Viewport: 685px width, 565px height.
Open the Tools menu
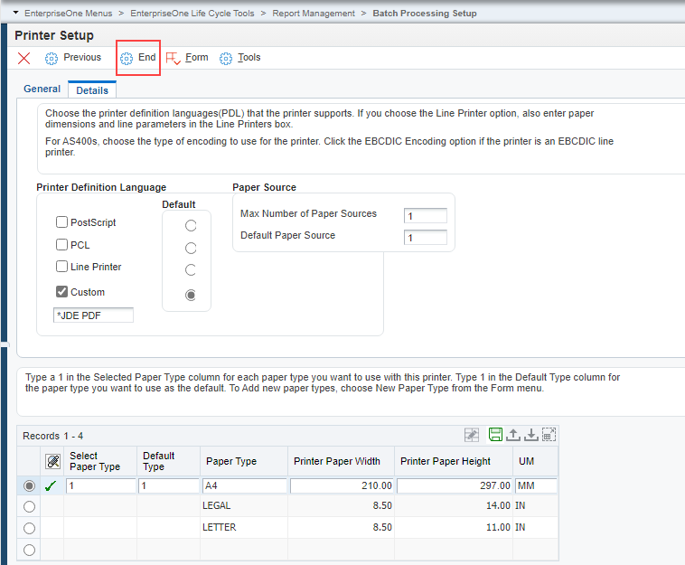249,57
